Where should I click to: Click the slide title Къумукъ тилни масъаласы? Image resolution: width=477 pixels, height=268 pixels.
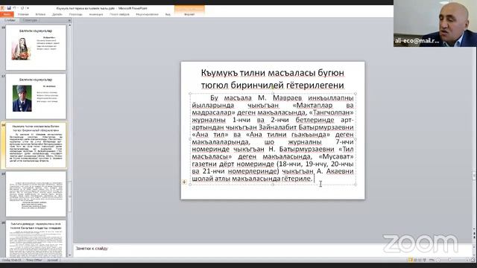click(x=273, y=79)
